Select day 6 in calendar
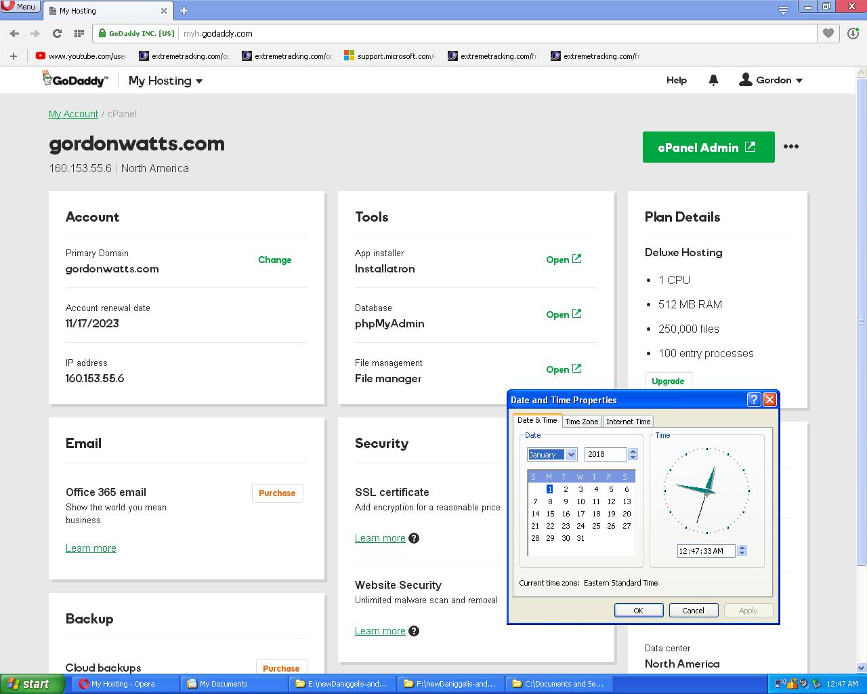The width and height of the screenshot is (867, 694). (x=627, y=489)
